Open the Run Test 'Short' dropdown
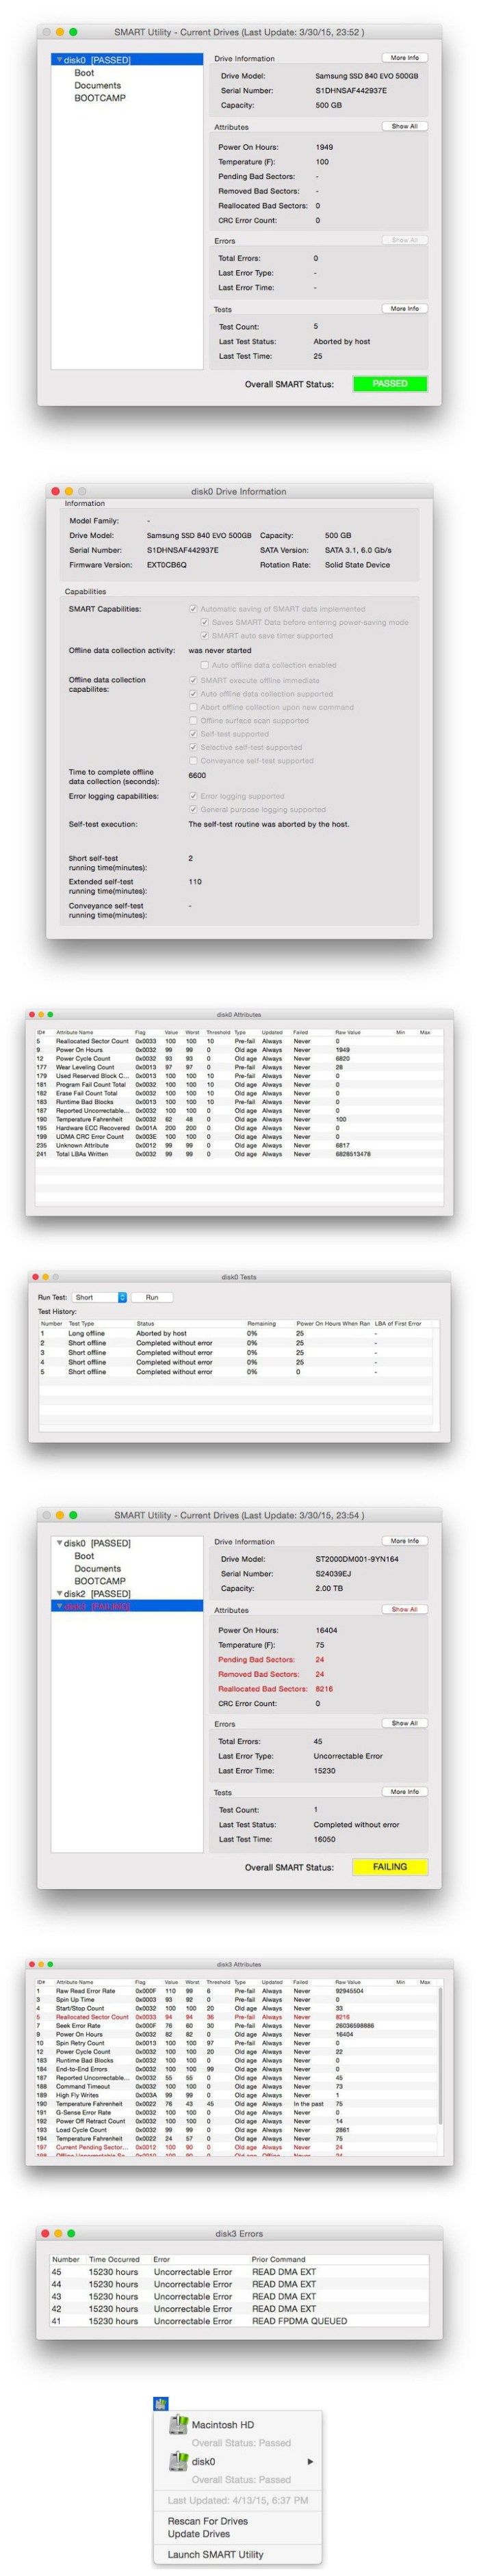479x2576 pixels. tap(100, 1297)
